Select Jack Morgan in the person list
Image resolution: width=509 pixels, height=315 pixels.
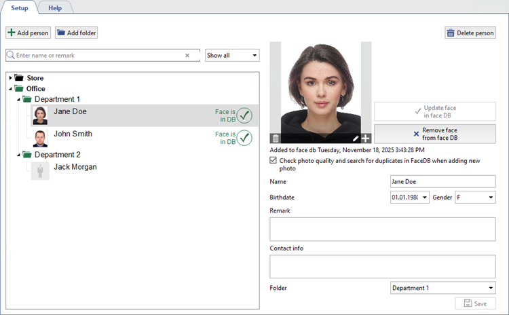point(75,167)
